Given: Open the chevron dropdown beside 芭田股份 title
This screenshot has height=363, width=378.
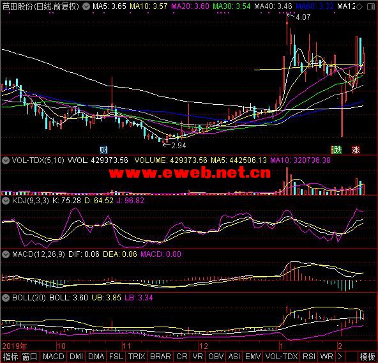Looking at the screenshot, I should pyautogui.click(x=86, y=6).
